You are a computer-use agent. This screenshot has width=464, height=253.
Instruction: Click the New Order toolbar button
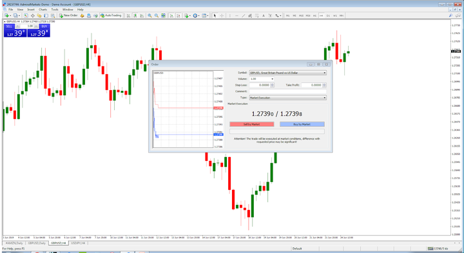pos(68,15)
